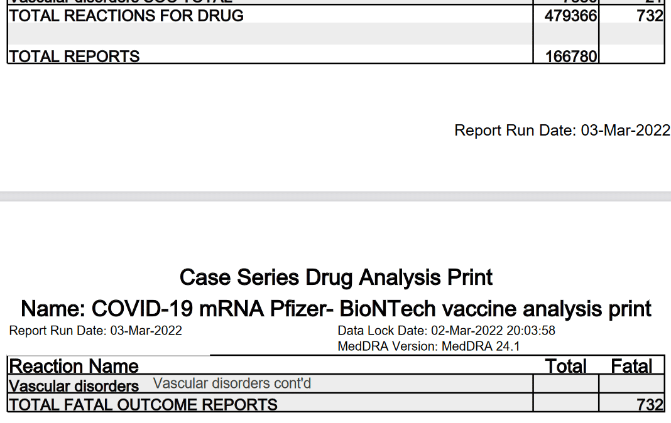
Task: Click the Reaction Name column header
Action: point(74,366)
